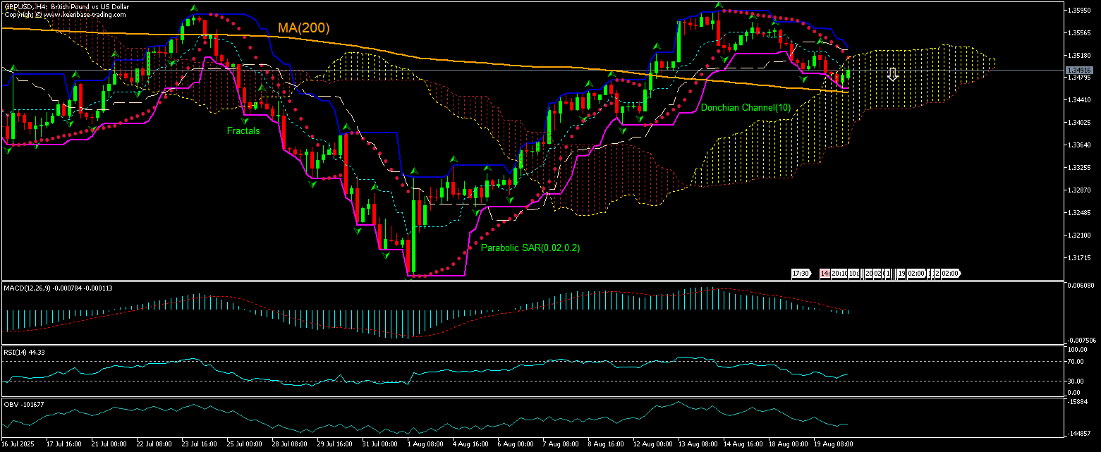Click the 1 Aug 08:00 time label

tap(425, 444)
